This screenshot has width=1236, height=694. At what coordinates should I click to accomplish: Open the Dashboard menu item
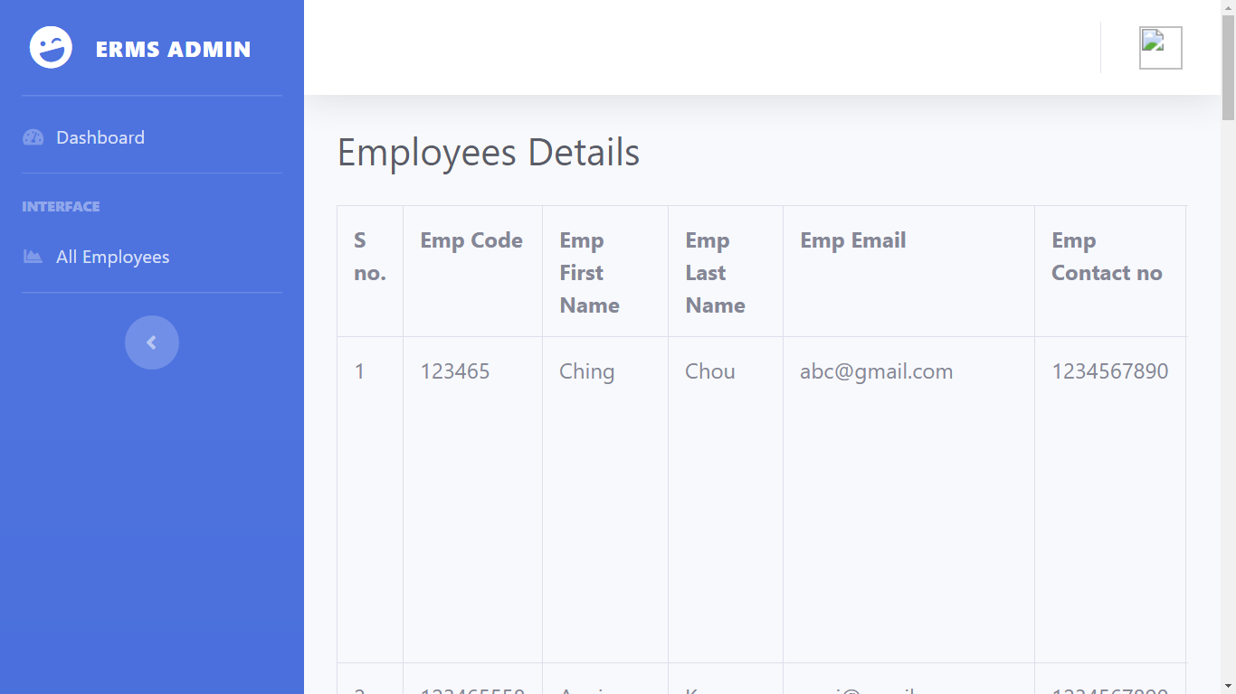(x=100, y=136)
